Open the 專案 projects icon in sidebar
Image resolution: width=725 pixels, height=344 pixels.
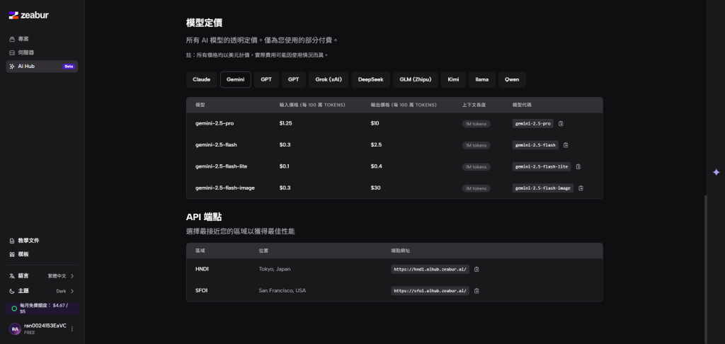pos(12,40)
